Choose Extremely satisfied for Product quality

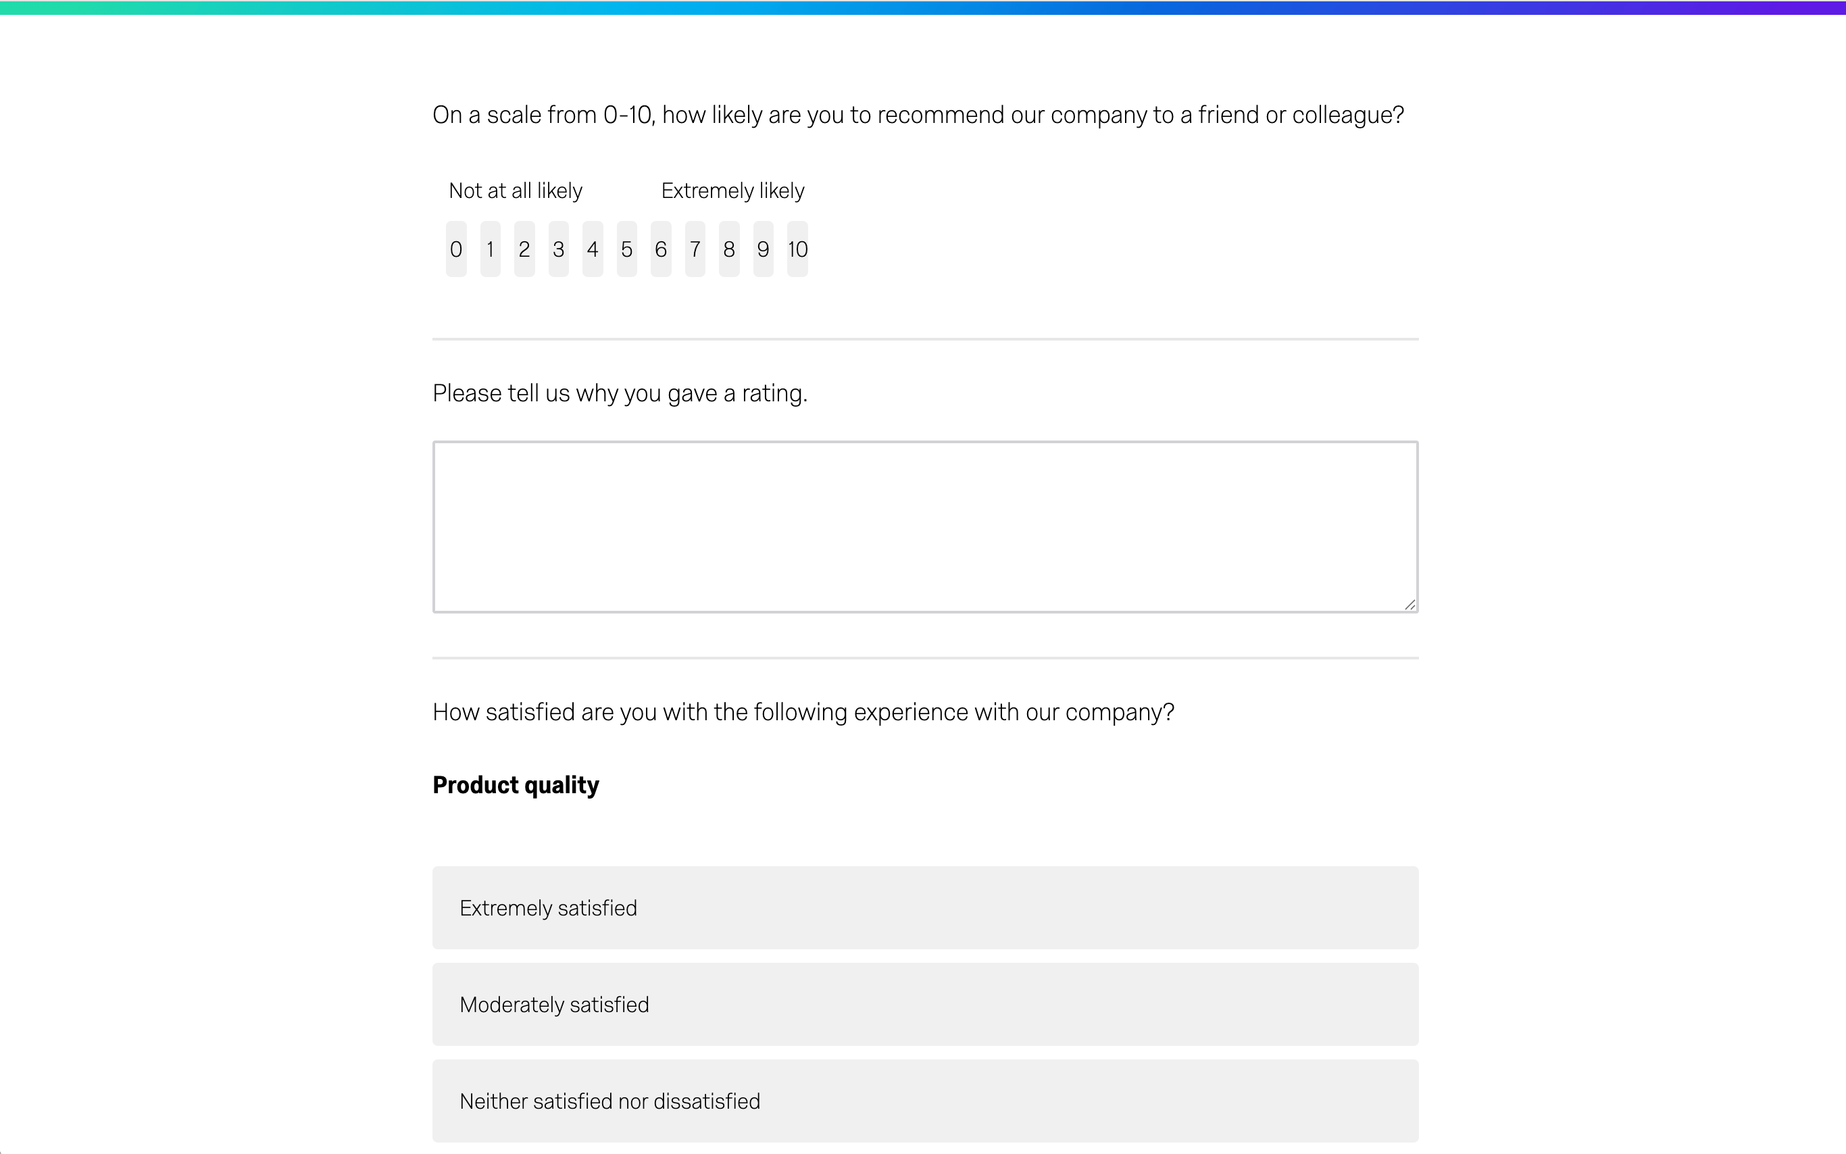925,907
